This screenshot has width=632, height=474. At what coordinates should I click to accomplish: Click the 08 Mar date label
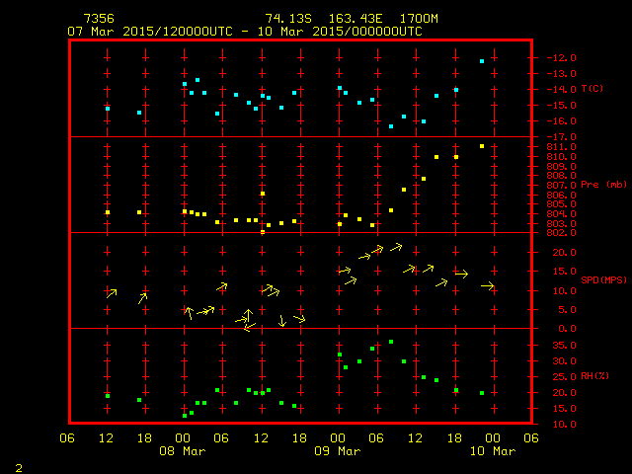183,451
